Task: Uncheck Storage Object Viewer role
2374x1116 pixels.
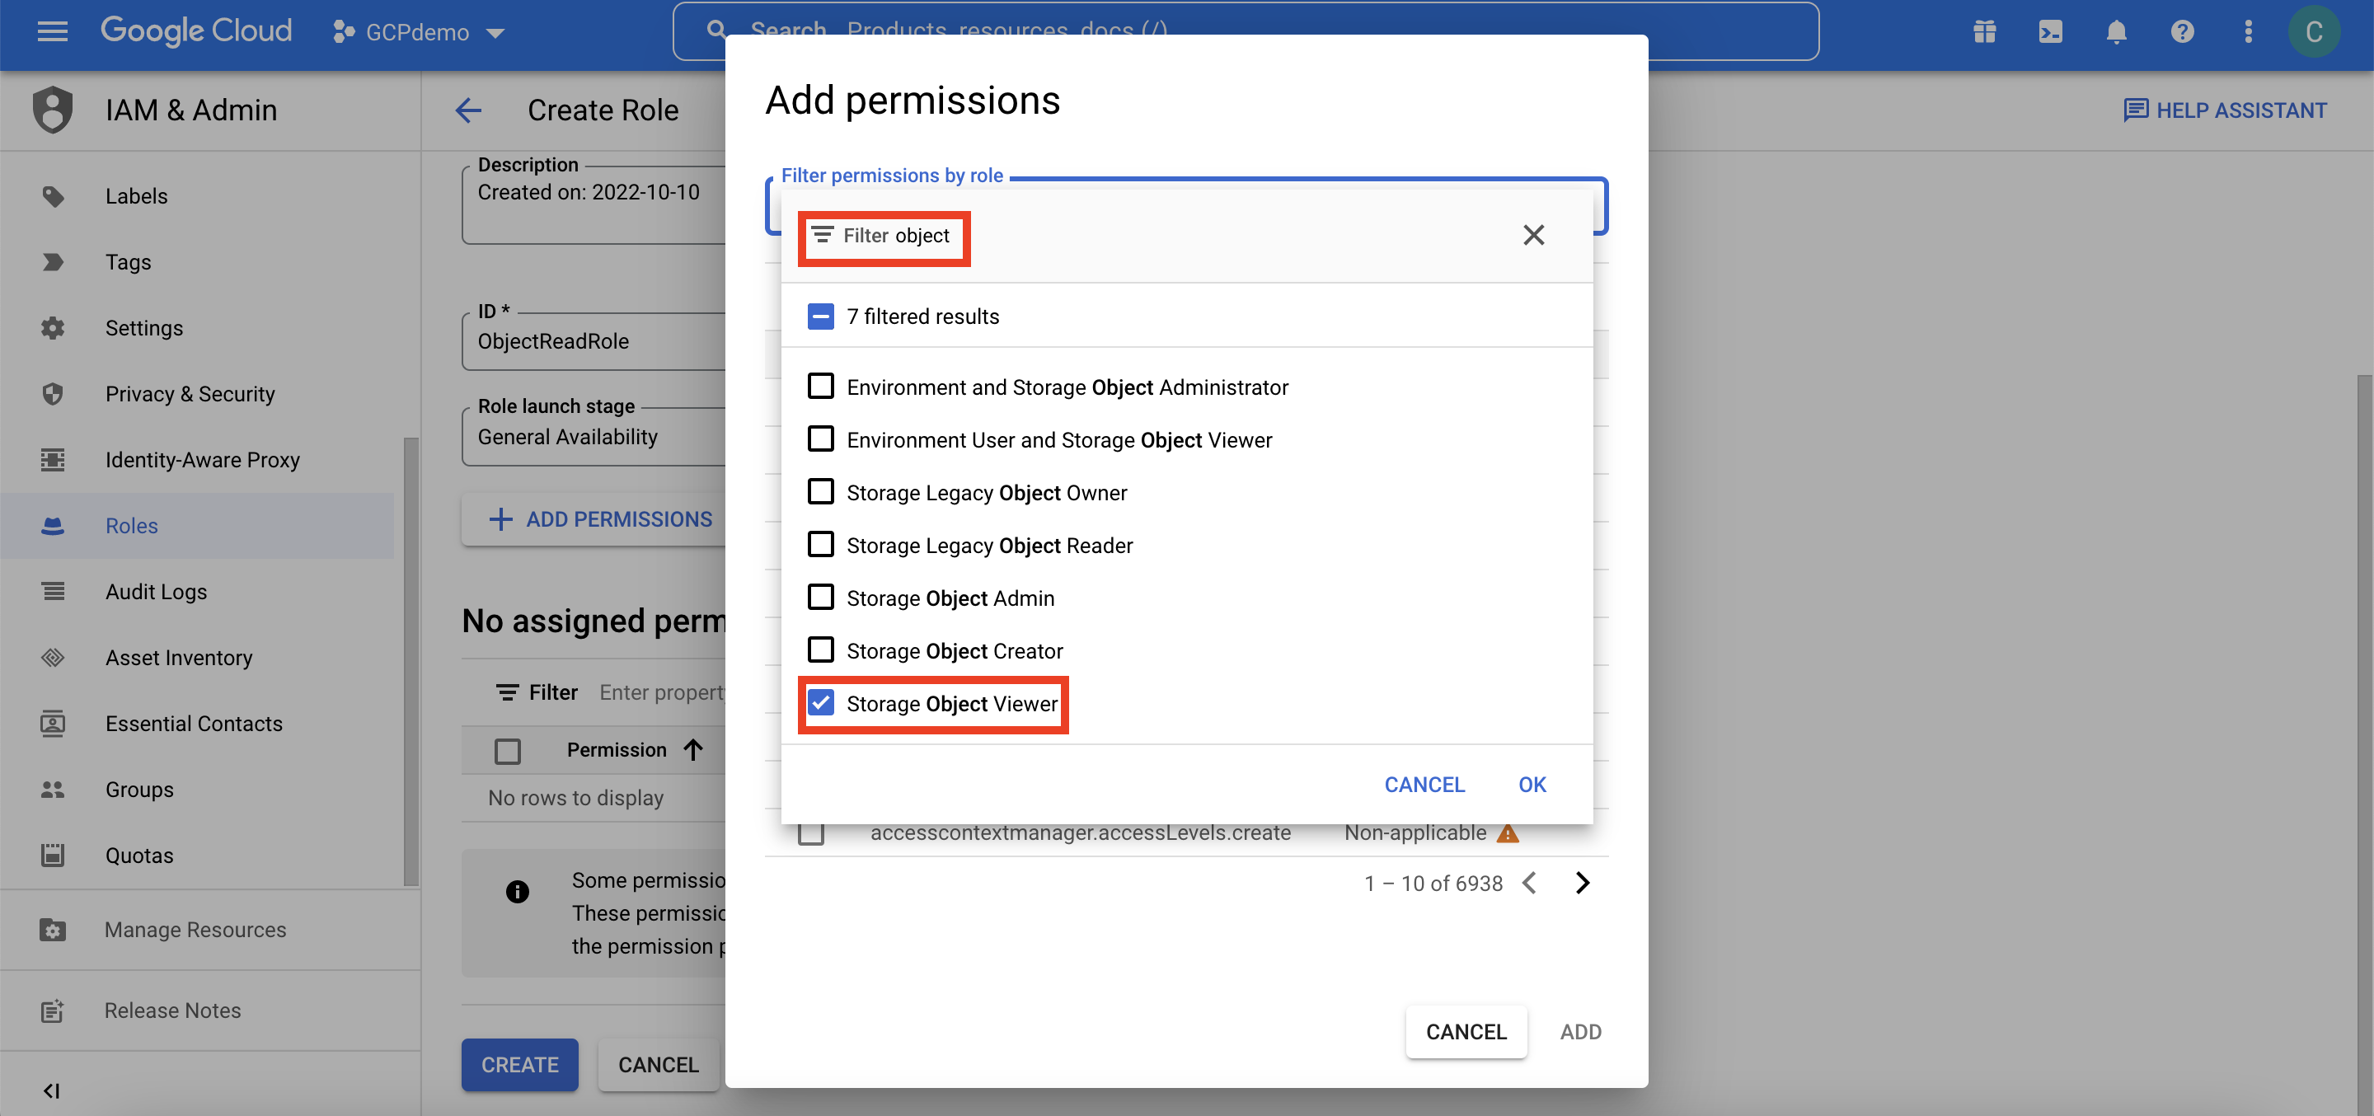Action: [820, 703]
